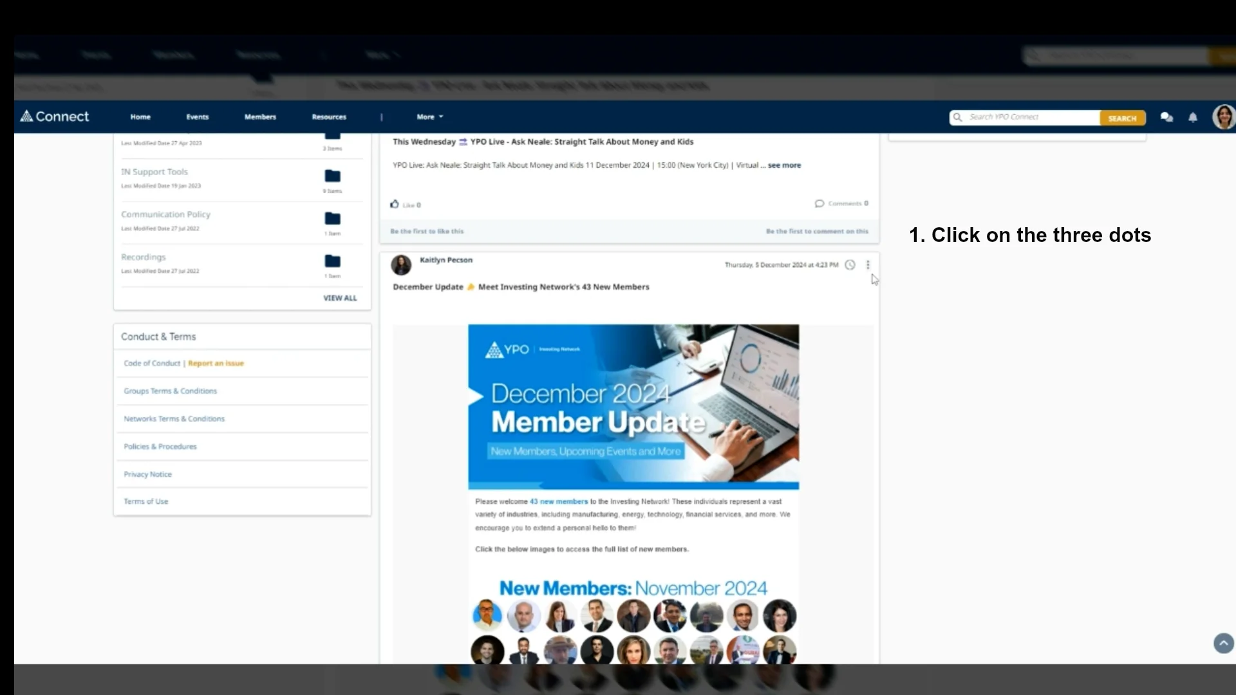Open the IN Support Tools folder icon
The width and height of the screenshot is (1236, 695).
point(332,176)
